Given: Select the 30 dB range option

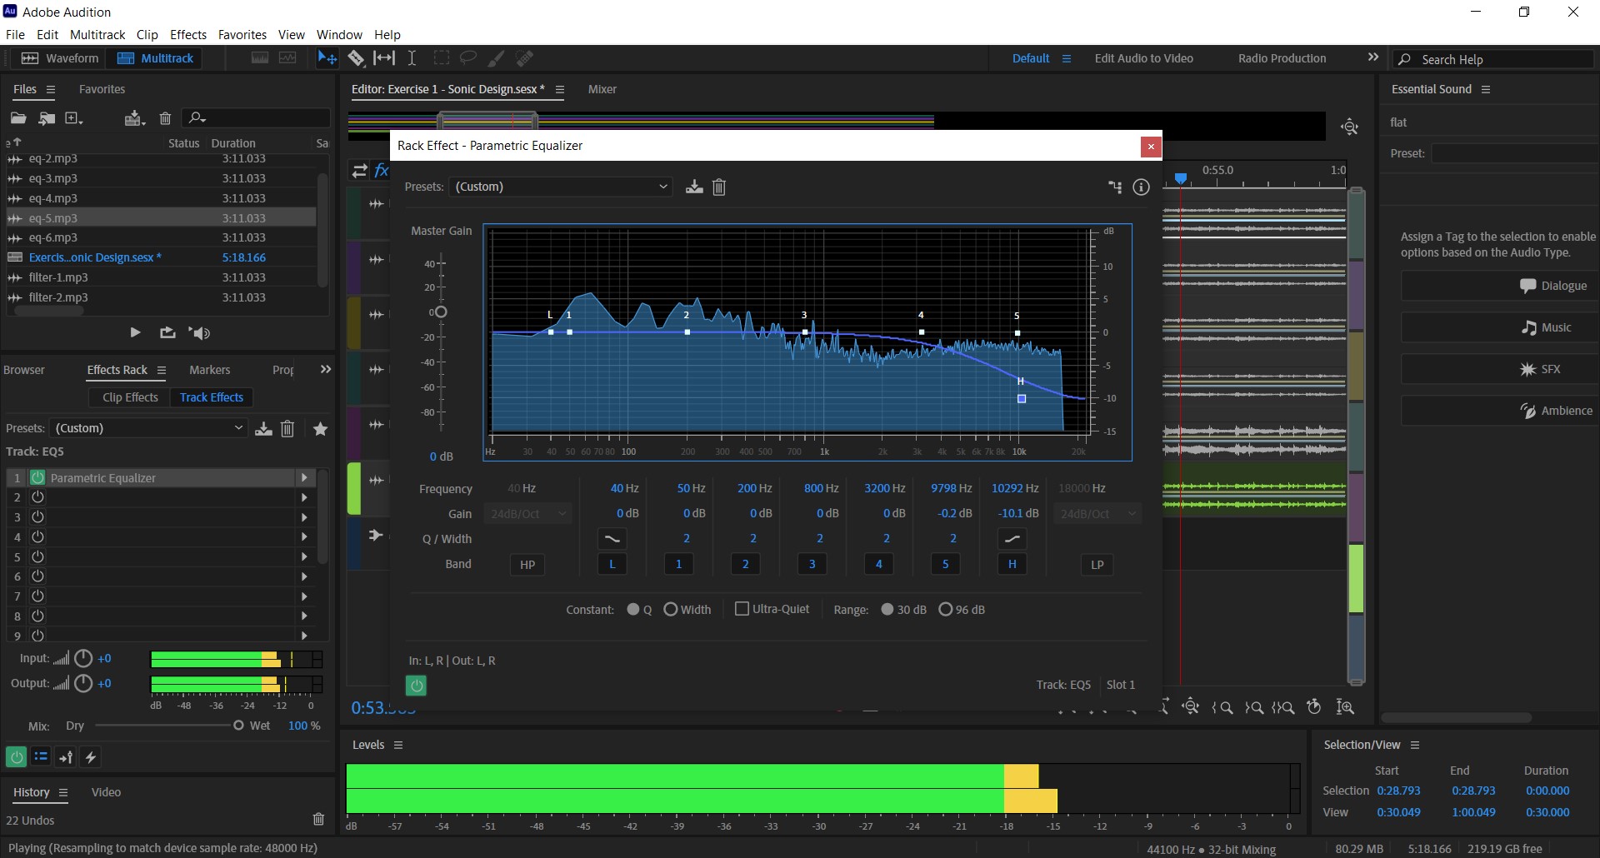Looking at the screenshot, I should click(x=887, y=610).
